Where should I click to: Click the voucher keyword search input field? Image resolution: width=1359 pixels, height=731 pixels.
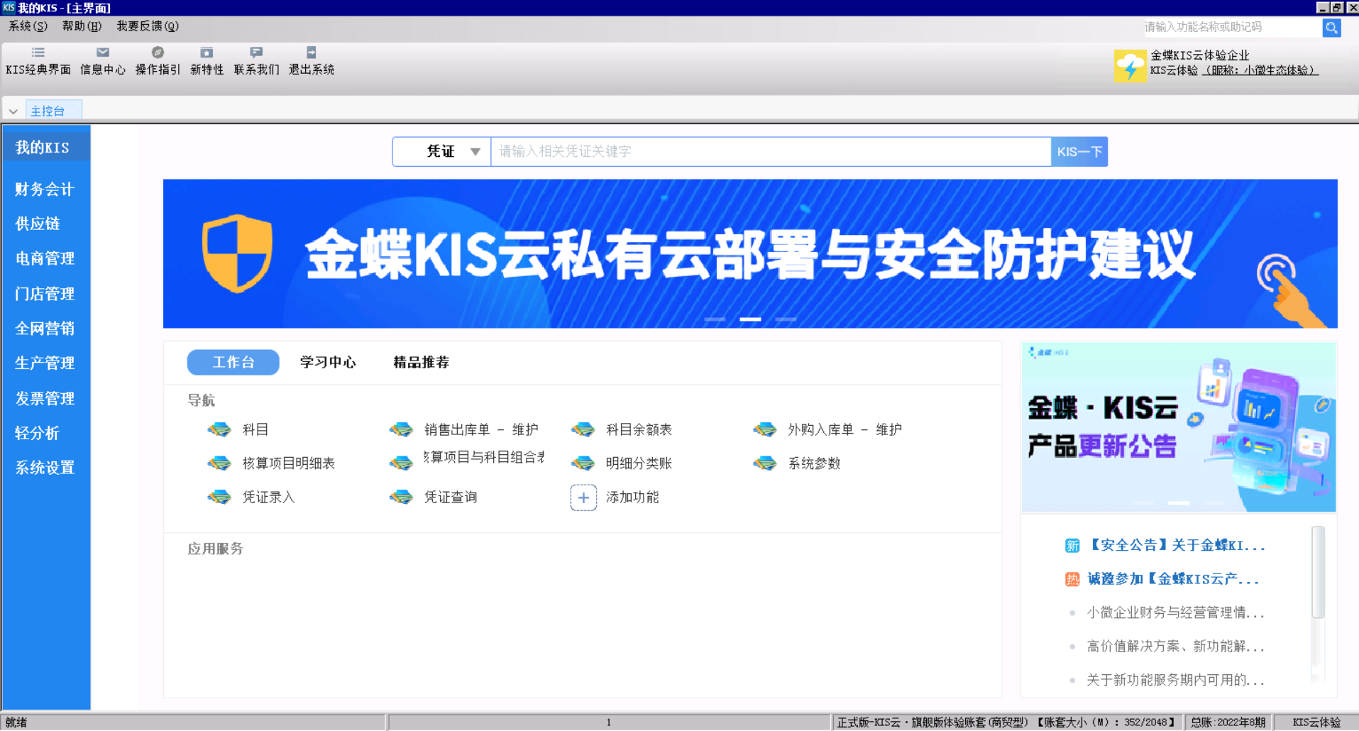770,152
